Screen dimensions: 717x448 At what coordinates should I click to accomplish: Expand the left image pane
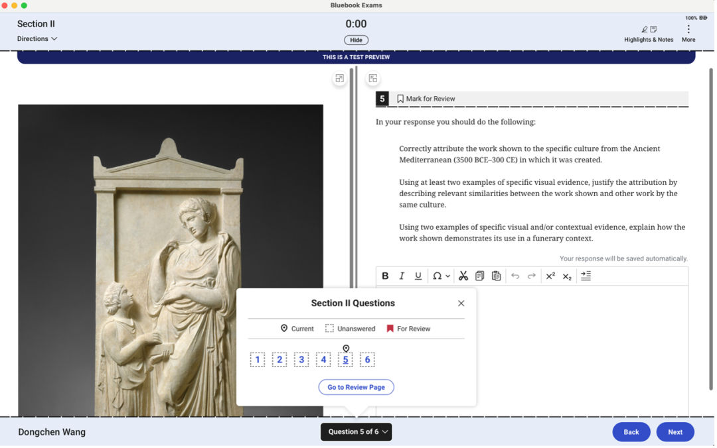pyautogui.click(x=339, y=79)
